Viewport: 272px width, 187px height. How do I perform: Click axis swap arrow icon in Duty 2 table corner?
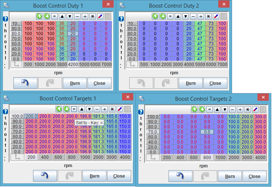coord(132,65)
